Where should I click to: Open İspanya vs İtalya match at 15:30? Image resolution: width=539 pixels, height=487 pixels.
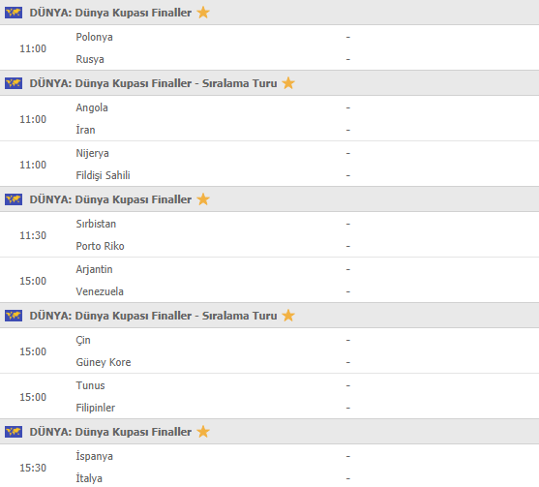pyautogui.click(x=269, y=466)
